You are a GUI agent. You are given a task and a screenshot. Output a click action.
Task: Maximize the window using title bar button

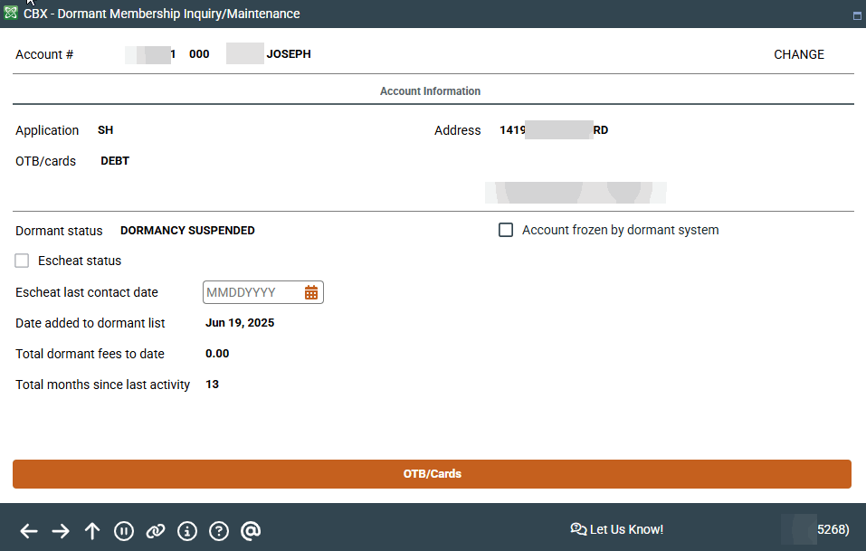pos(856,15)
